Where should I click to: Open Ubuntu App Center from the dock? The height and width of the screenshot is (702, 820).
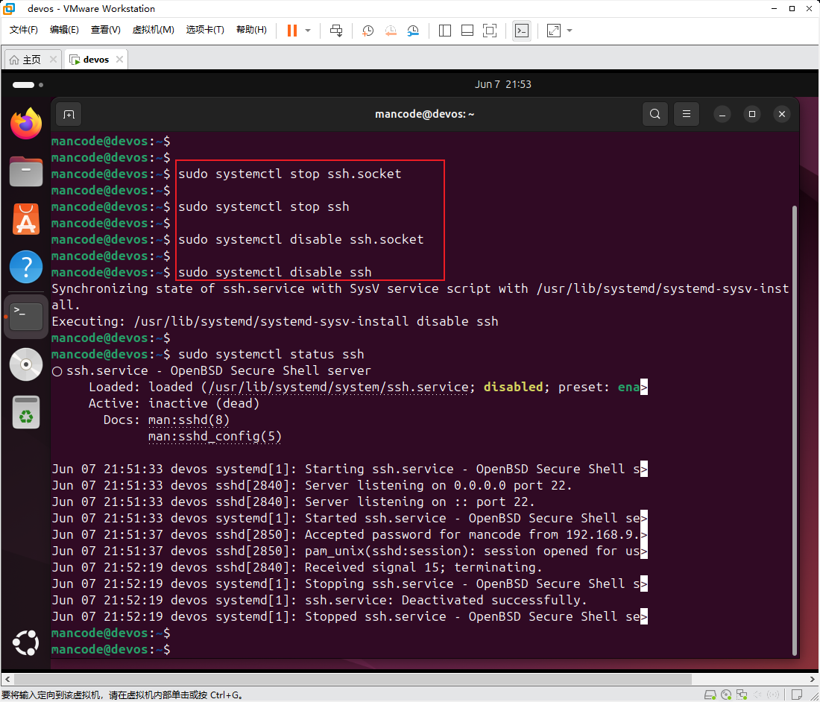coord(26,219)
